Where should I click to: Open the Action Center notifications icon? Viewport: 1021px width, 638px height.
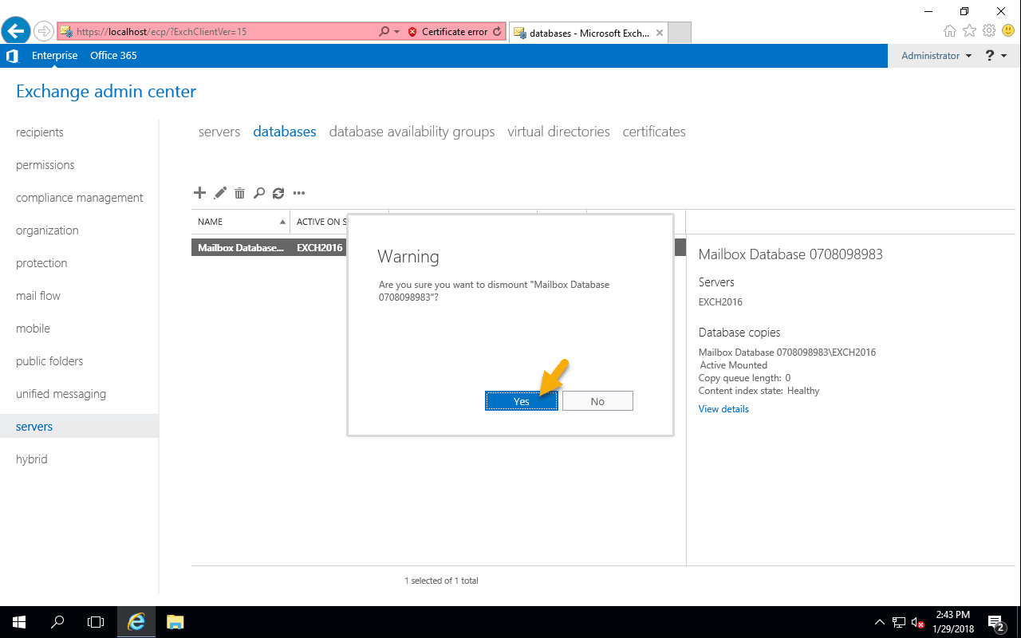996,622
